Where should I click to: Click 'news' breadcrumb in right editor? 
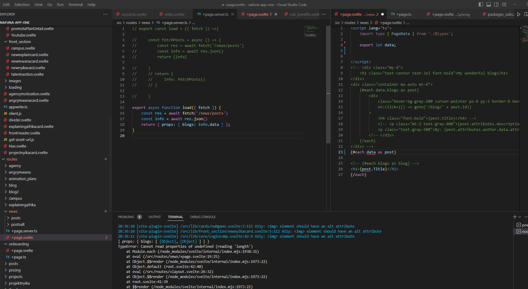364,23
